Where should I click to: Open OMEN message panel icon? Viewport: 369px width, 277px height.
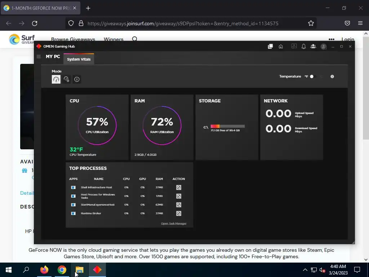tap(294, 46)
